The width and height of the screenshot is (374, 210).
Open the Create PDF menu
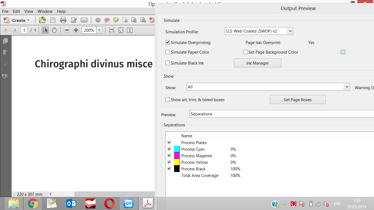(x=16, y=20)
